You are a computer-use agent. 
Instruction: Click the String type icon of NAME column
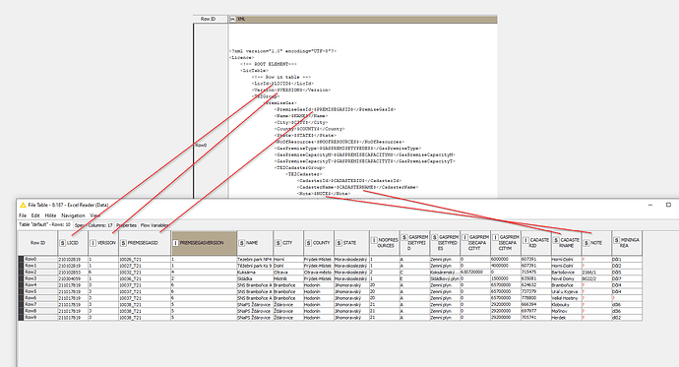click(x=242, y=243)
